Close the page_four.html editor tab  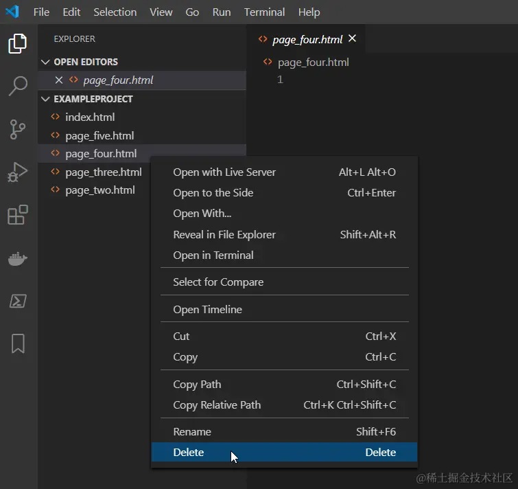click(x=352, y=38)
